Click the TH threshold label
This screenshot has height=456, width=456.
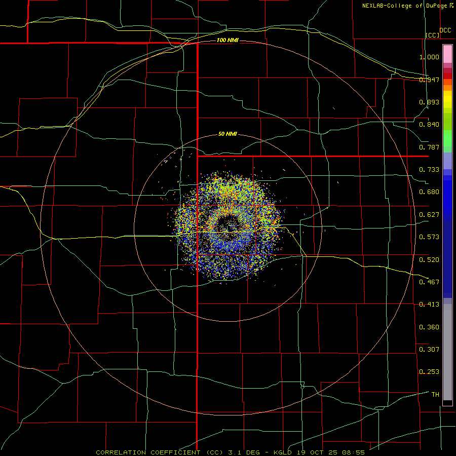pos(435,395)
